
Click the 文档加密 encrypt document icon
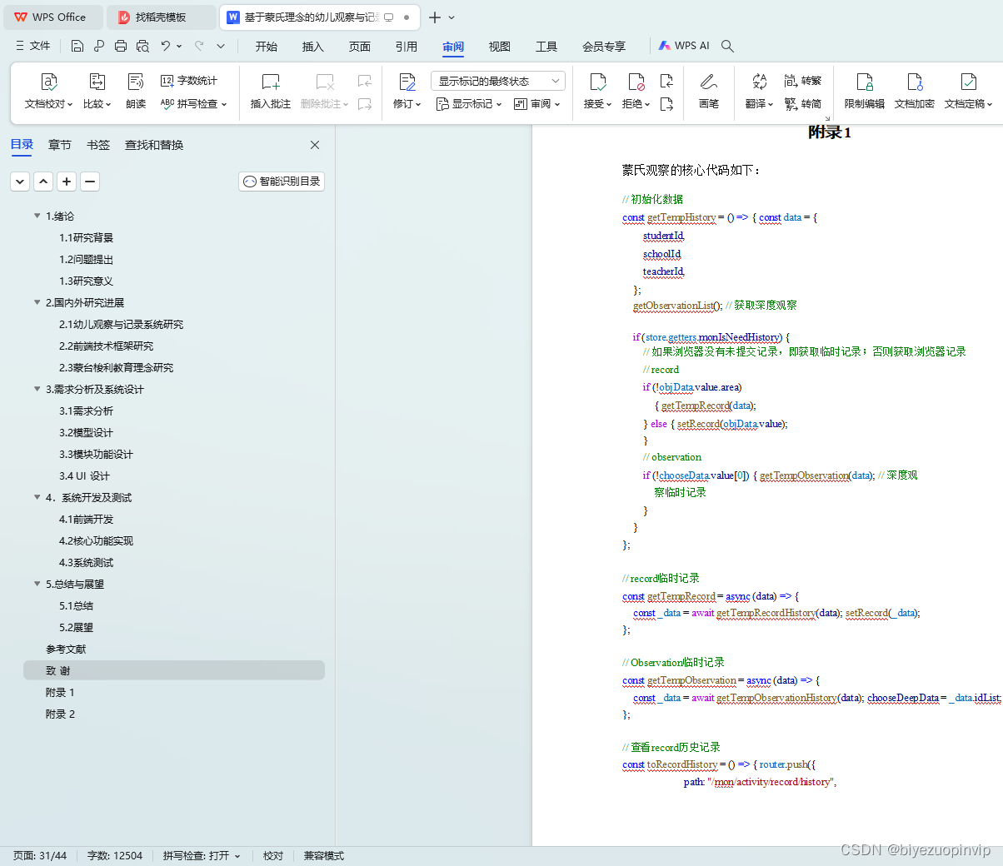[x=915, y=82]
